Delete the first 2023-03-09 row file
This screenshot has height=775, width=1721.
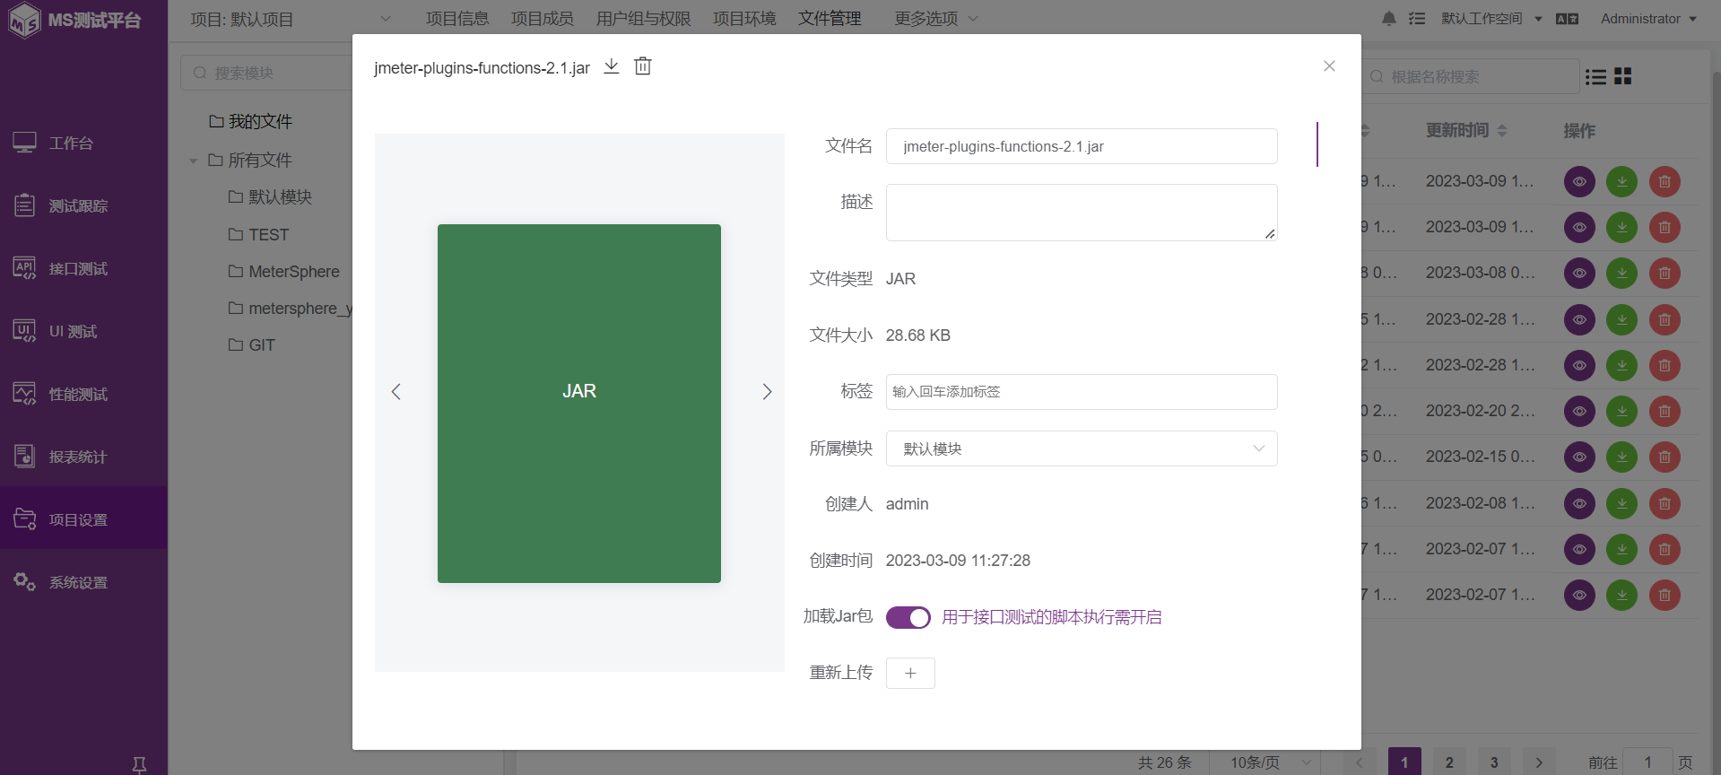point(1665,182)
